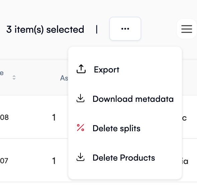Click the download icon beside Delete Products

(x=80, y=157)
